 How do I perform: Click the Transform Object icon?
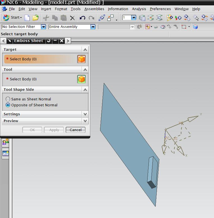102,18
